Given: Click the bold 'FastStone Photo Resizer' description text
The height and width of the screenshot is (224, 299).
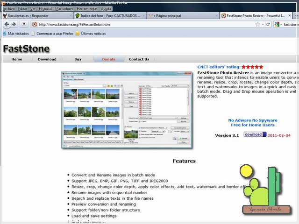Looking at the screenshot, I should tap(223, 73).
